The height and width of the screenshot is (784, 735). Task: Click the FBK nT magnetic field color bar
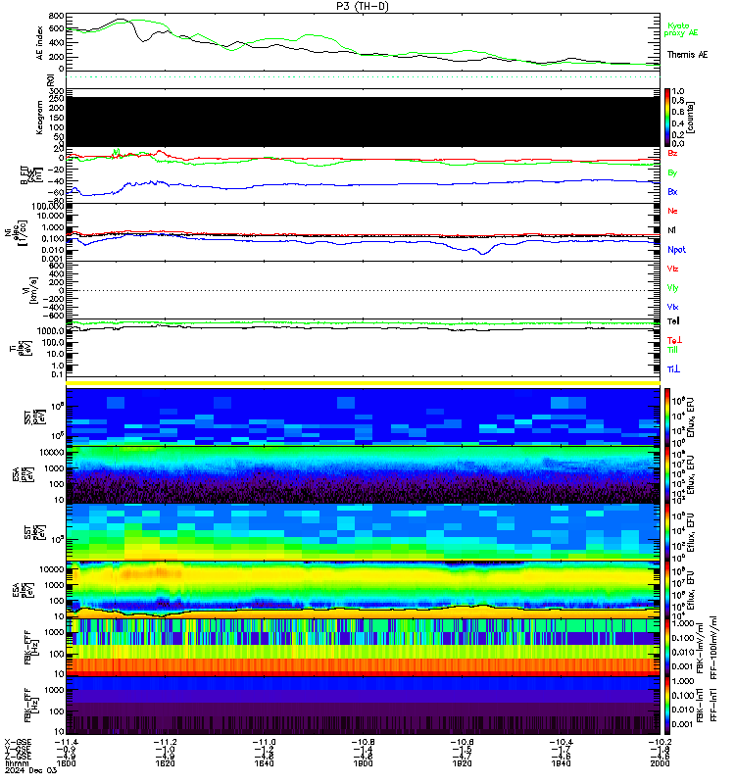pos(667,706)
